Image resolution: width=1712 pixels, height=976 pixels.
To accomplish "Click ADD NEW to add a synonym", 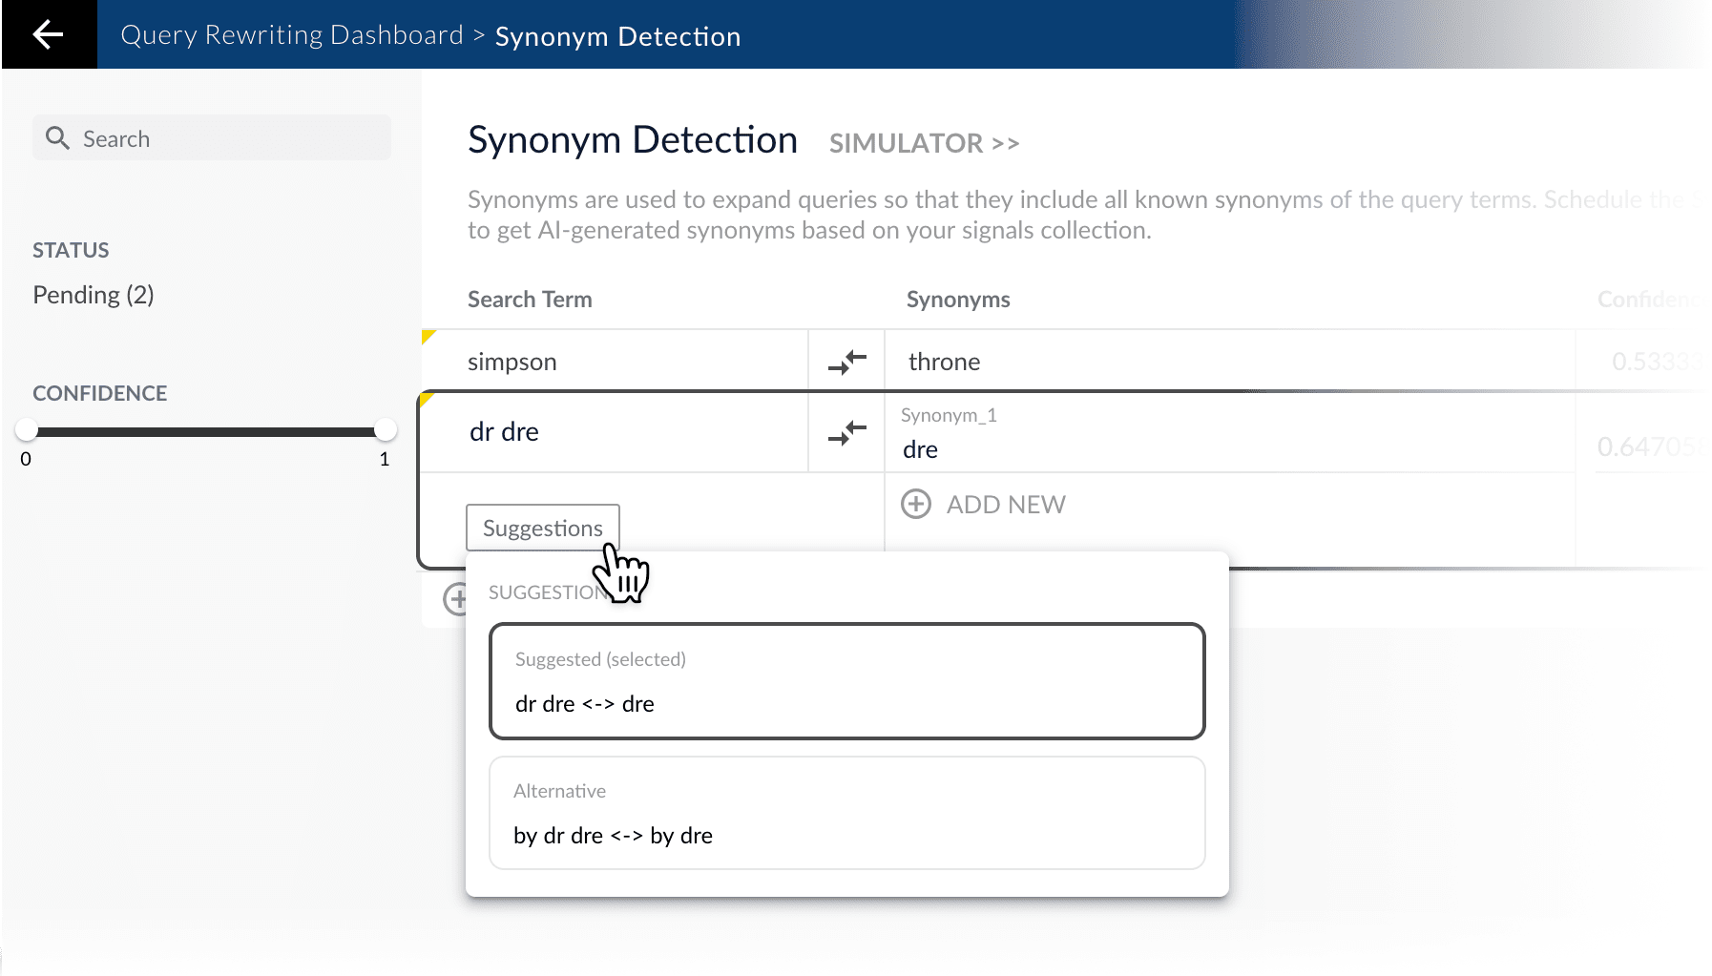I will [x=1006, y=504].
